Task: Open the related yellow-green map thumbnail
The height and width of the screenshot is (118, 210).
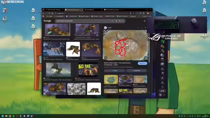Action: (111, 79)
